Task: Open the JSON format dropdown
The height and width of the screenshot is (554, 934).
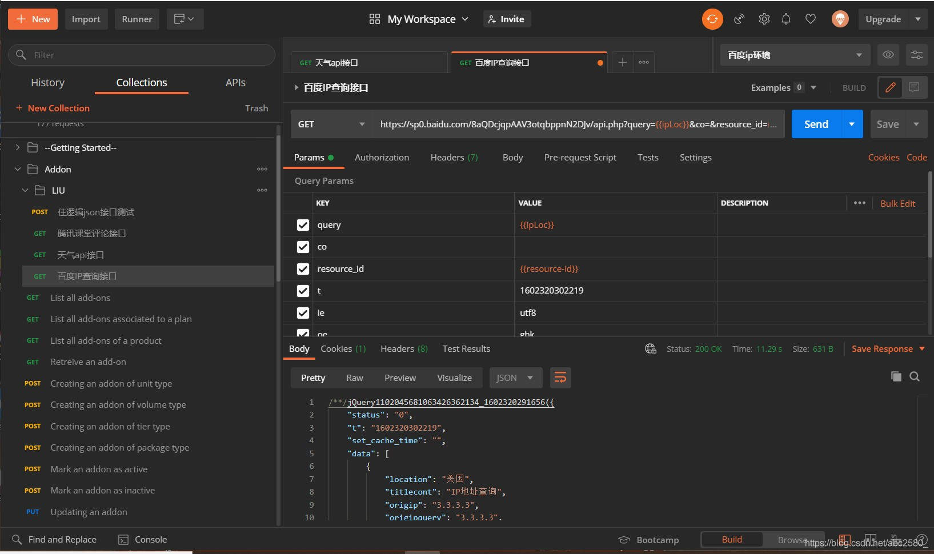Action: coord(515,378)
